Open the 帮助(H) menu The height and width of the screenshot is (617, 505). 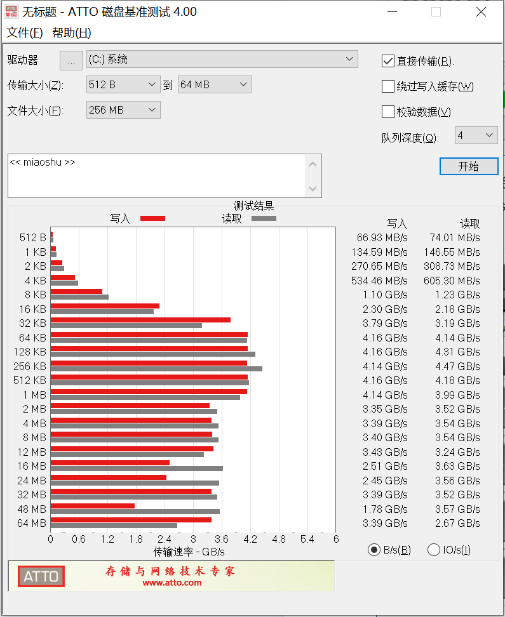(x=71, y=32)
